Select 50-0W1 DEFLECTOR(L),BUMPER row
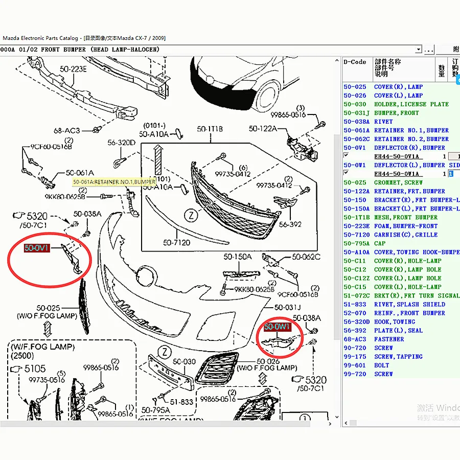The height and width of the screenshot is (460, 460). 401,165
